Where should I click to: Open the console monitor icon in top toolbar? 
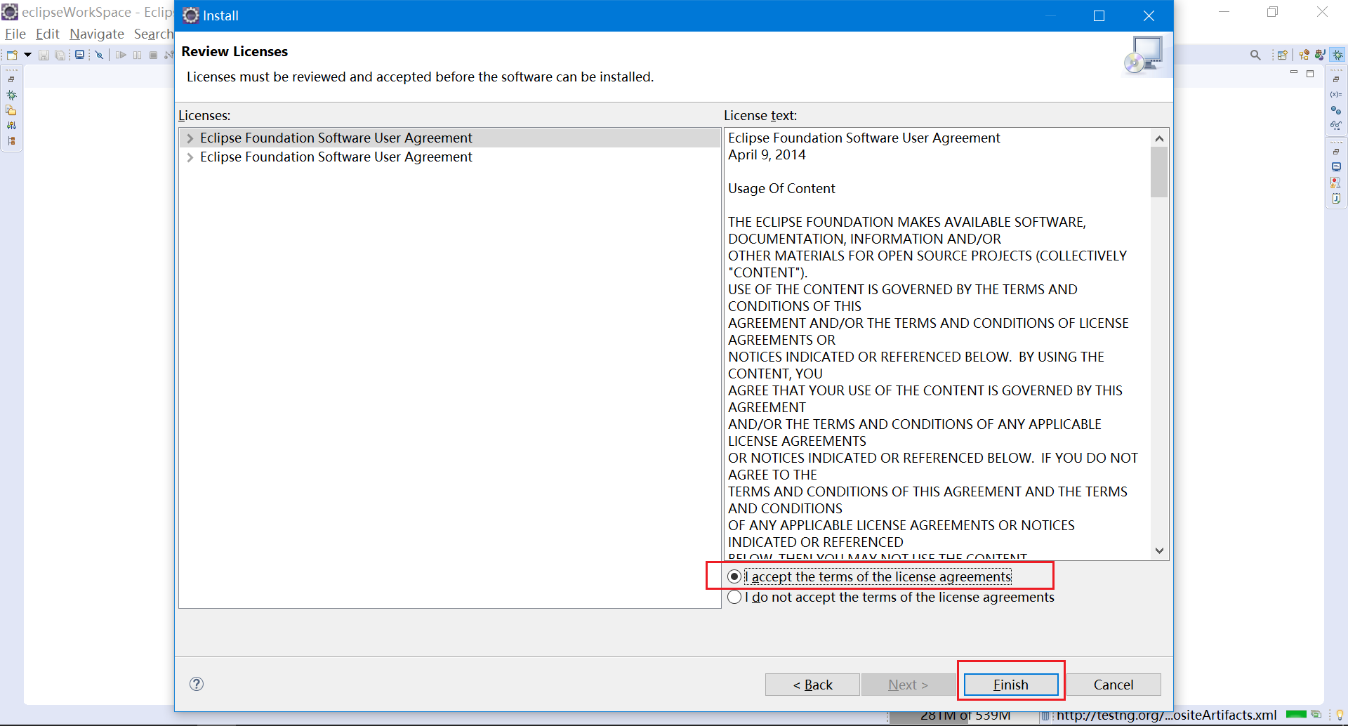(79, 55)
